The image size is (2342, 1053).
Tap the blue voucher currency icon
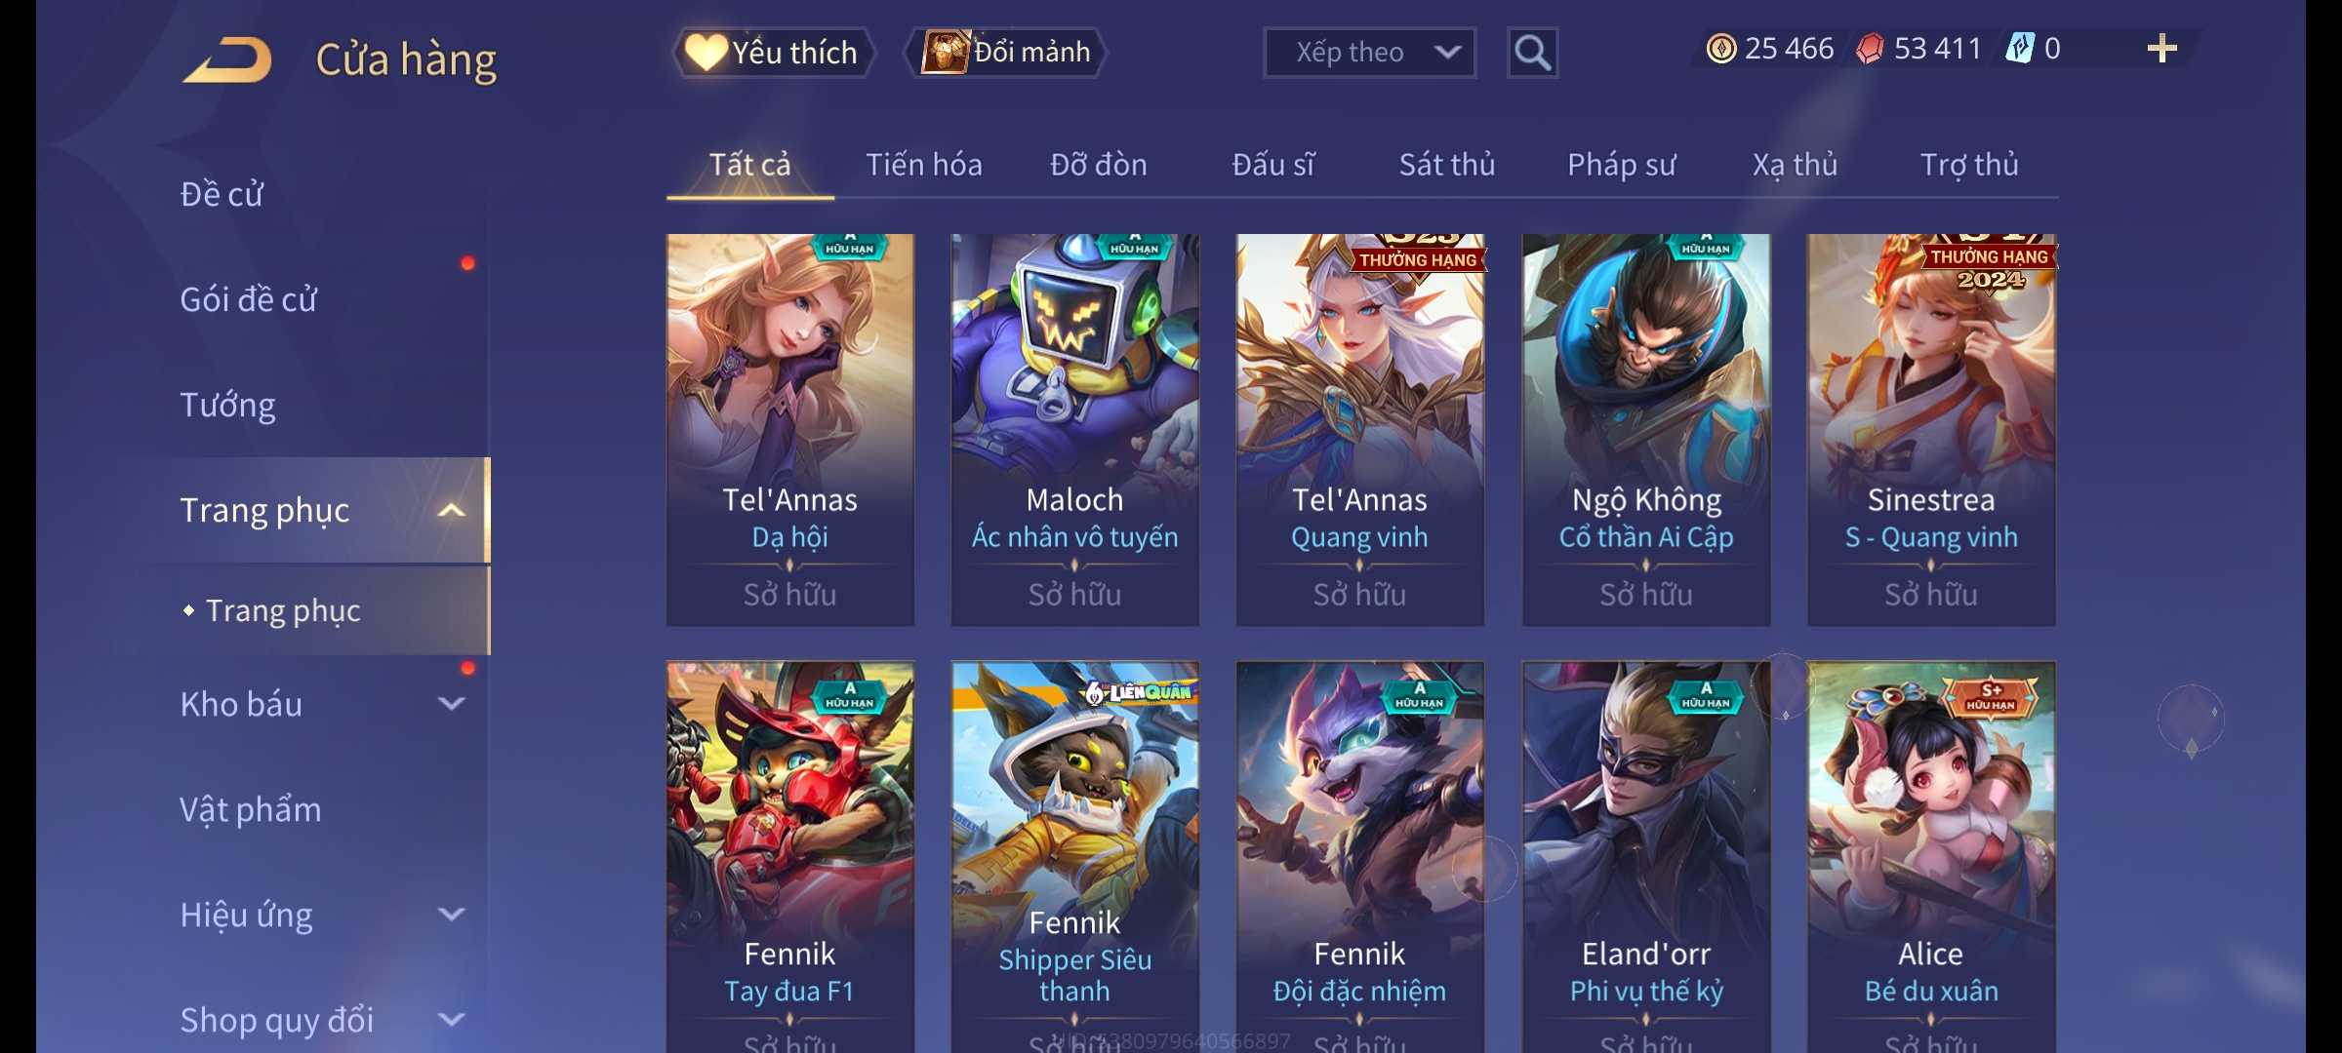click(x=2019, y=49)
